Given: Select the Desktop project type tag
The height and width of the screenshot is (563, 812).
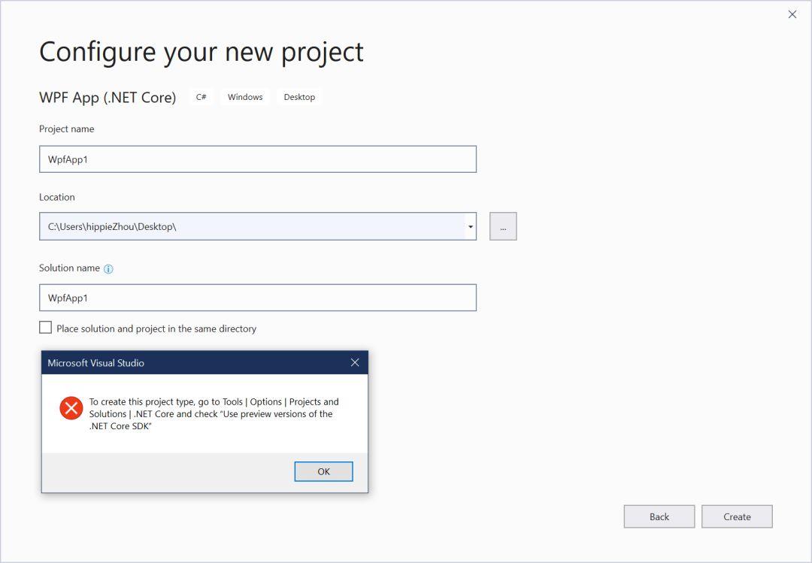Looking at the screenshot, I should pyautogui.click(x=299, y=96).
